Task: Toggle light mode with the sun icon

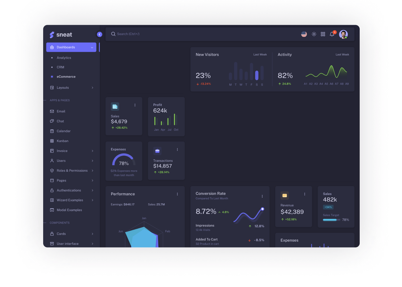Action: coord(314,34)
